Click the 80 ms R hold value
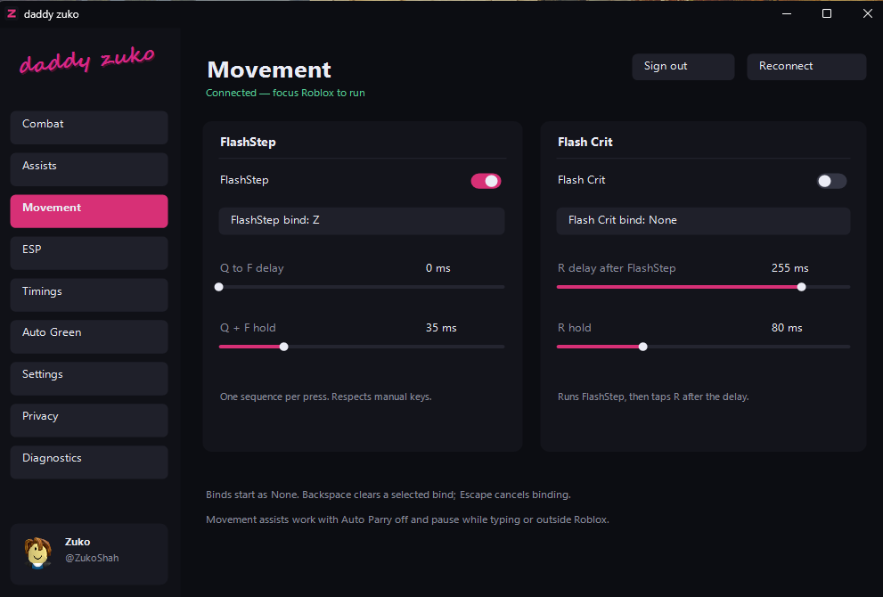The width and height of the screenshot is (883, 597). click(x=787, y=328)
